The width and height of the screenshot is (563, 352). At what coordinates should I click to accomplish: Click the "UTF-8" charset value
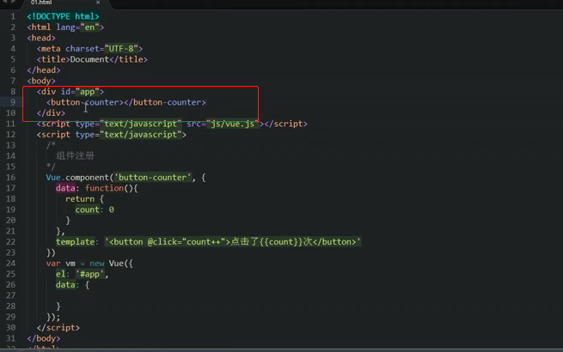click(x=121, y=49)
